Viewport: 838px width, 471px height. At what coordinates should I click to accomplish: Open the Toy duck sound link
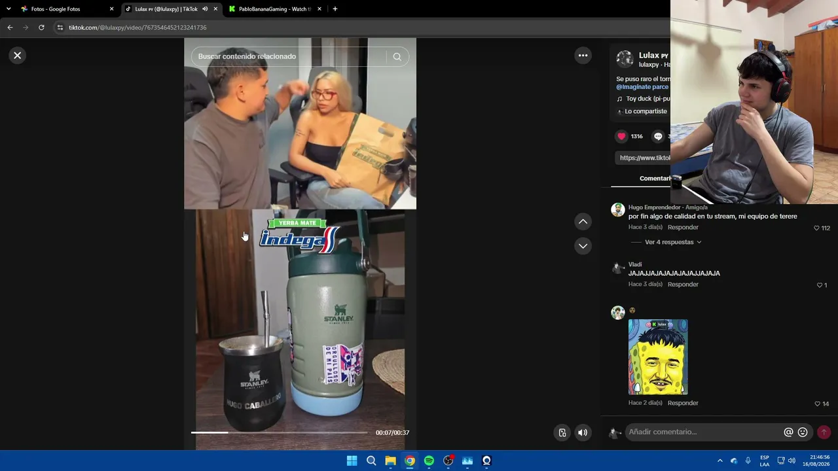(647, 99)
